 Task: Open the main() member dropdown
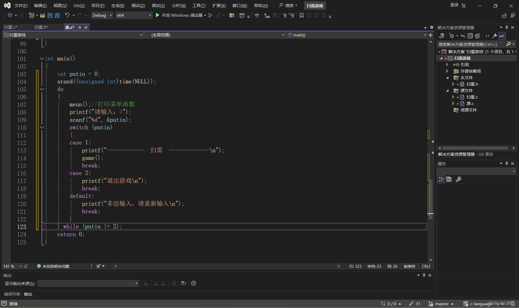(357, 35)
